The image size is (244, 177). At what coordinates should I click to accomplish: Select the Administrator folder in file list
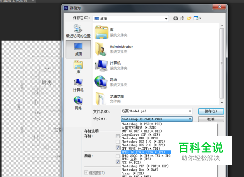pyautogui.click(x=114, y=49)
